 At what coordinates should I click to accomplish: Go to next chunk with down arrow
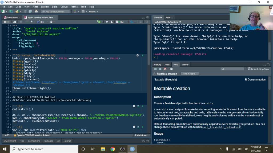[x=112, y=22]
